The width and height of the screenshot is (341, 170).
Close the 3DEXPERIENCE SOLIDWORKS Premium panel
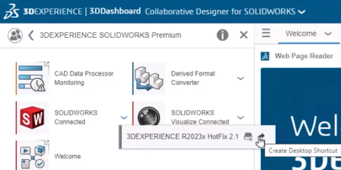[243, 35]
